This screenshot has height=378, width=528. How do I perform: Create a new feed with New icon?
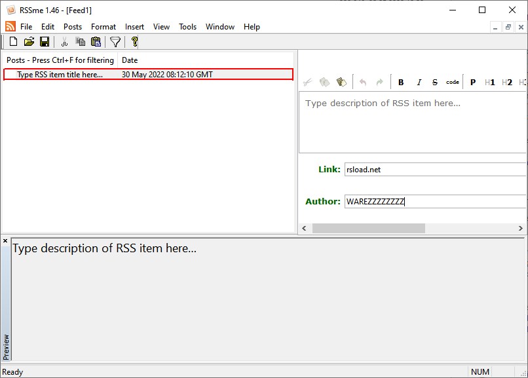click(x=13, y=42)
